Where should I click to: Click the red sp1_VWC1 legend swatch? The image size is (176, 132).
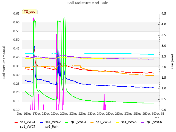click(x=16, y=122)
